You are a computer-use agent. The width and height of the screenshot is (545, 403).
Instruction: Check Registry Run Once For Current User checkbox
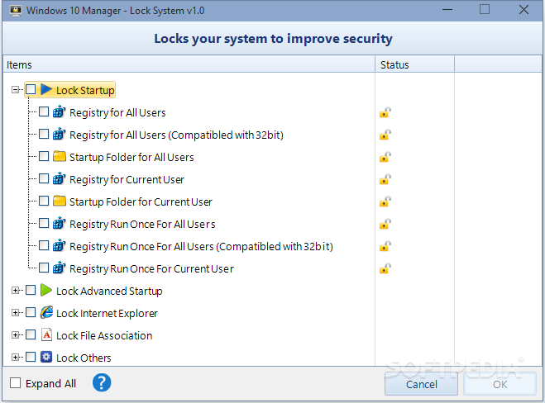click(x=44, y=268)
